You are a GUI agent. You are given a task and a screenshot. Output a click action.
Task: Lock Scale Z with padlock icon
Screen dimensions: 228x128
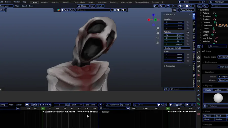[188, 61]
